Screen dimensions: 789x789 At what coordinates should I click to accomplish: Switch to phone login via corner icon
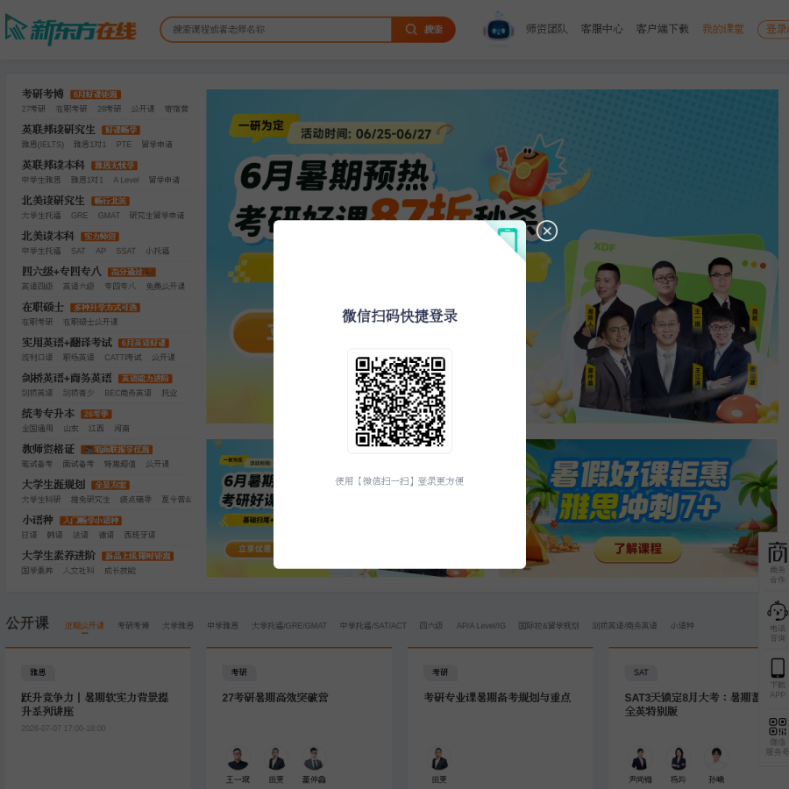coord(508,239)
